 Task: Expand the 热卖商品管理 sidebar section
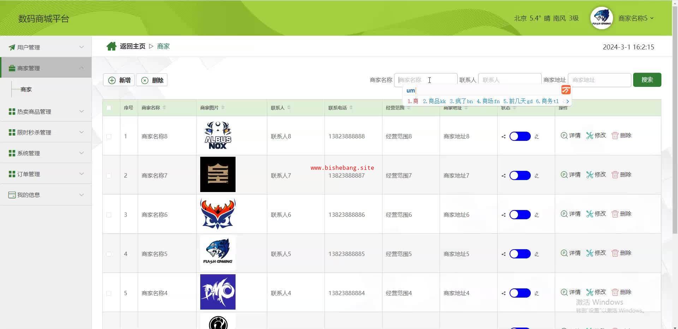coord(46,112)
